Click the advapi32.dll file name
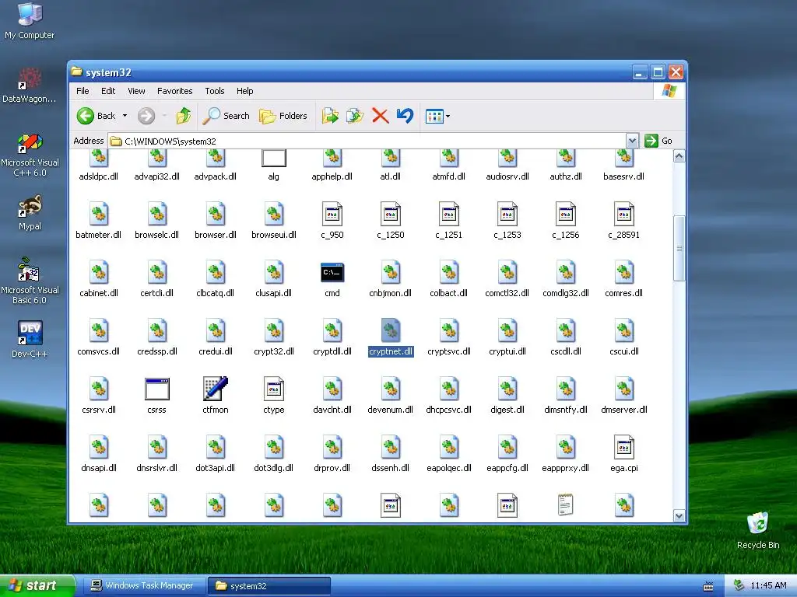The height and width of the screenshot is (597, 797). tap(156, 176)
